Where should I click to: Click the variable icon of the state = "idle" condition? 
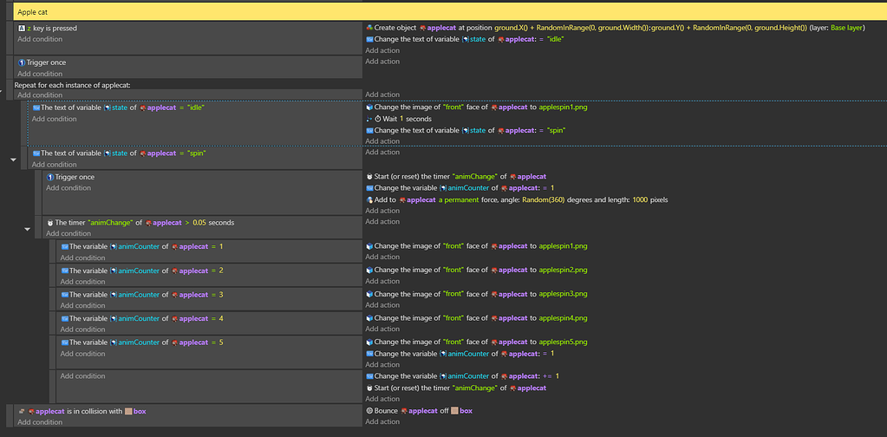36,108
